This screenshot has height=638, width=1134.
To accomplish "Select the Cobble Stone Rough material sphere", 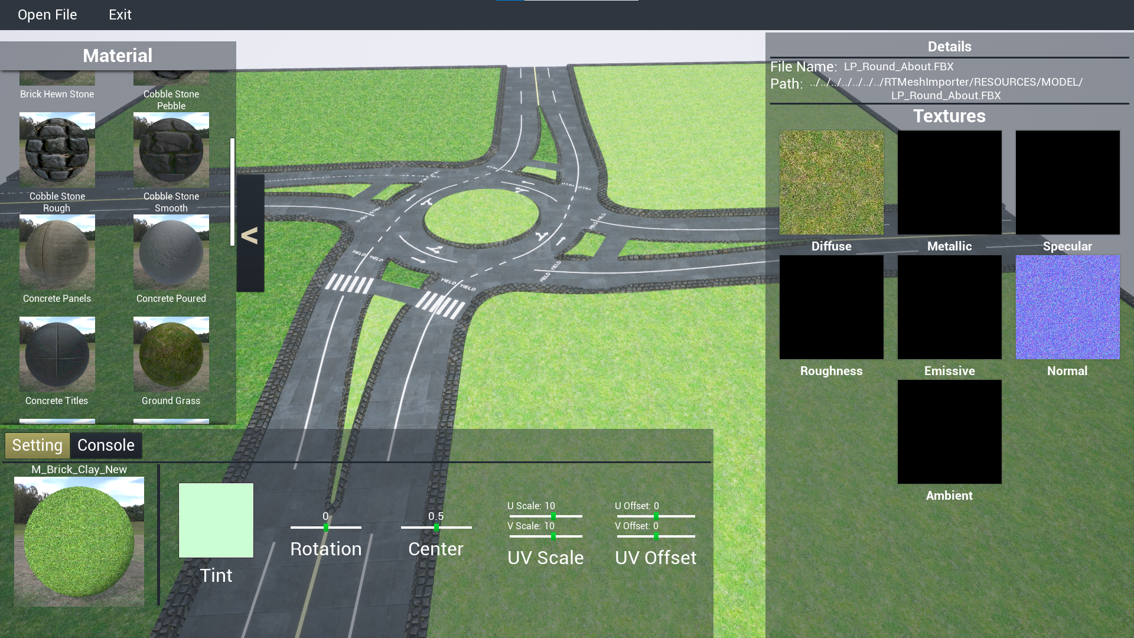I will click(57, 149).
